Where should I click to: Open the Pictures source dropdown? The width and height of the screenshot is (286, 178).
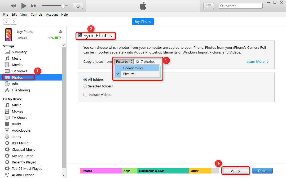(124, 61)
